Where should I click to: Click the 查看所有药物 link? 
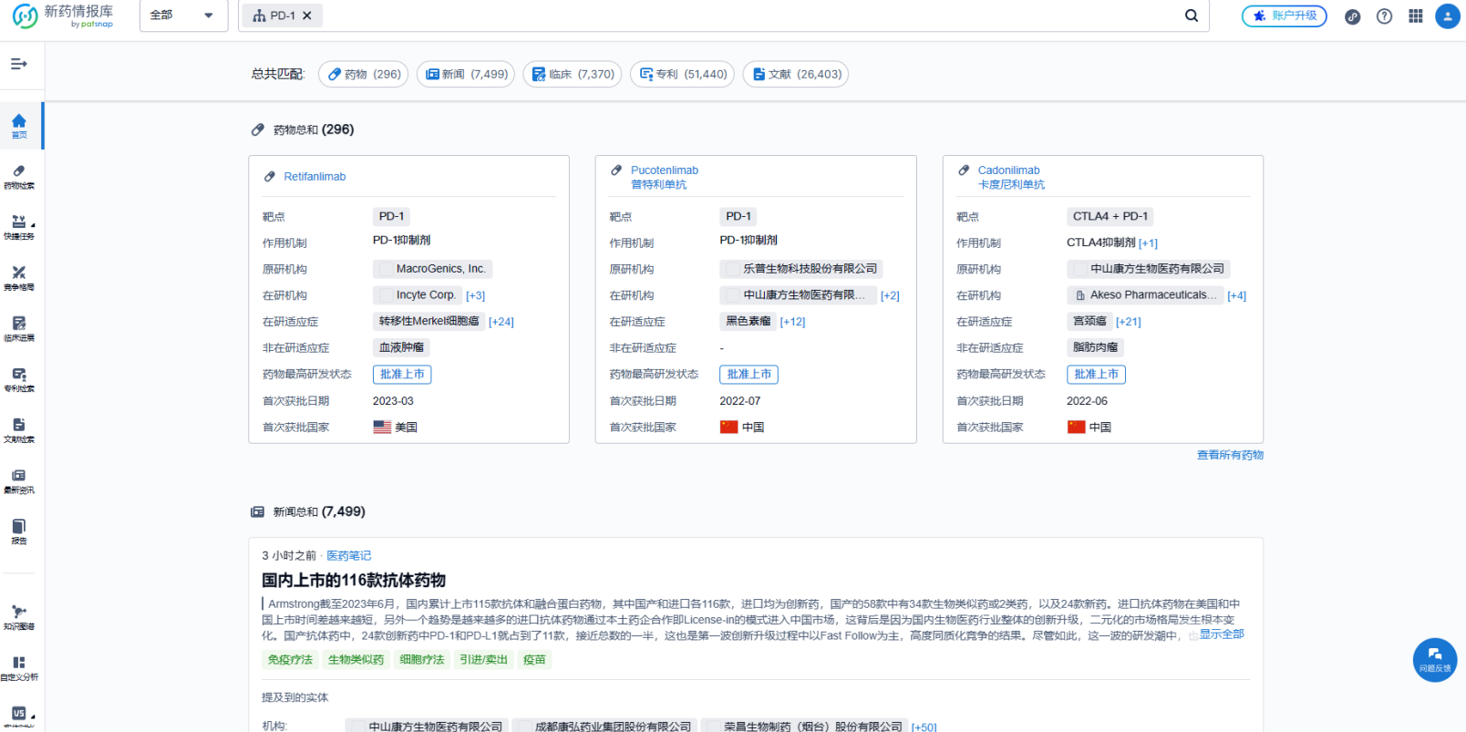pyautogui.click(x=1229, y=455)
